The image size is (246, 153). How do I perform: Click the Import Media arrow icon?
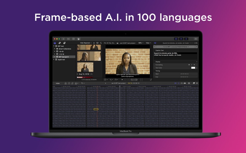pos(63,39)
